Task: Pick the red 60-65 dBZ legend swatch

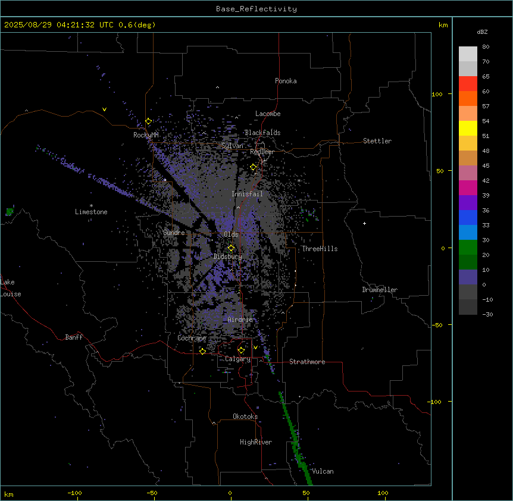Action: pyautogui.click(x=468, y=84)
